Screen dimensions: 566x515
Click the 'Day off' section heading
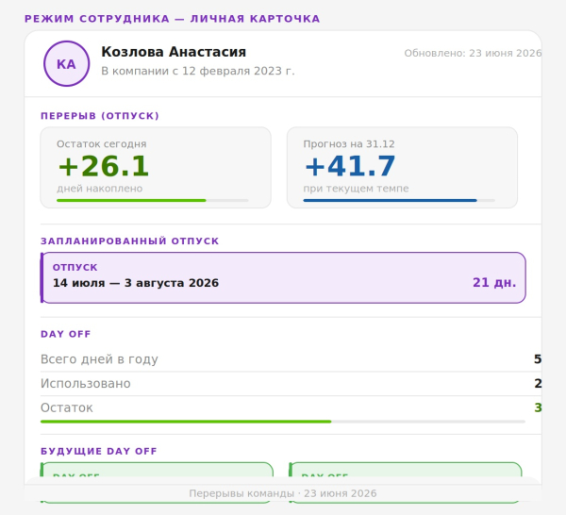coord(65,334)
